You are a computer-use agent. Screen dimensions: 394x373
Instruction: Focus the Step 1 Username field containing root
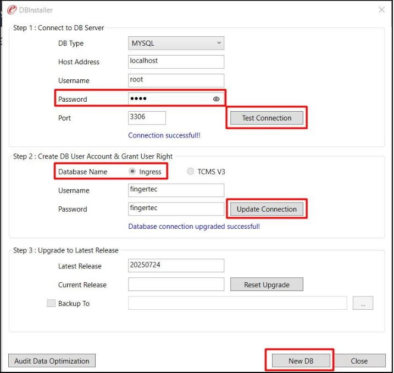(x=176, y=80)
